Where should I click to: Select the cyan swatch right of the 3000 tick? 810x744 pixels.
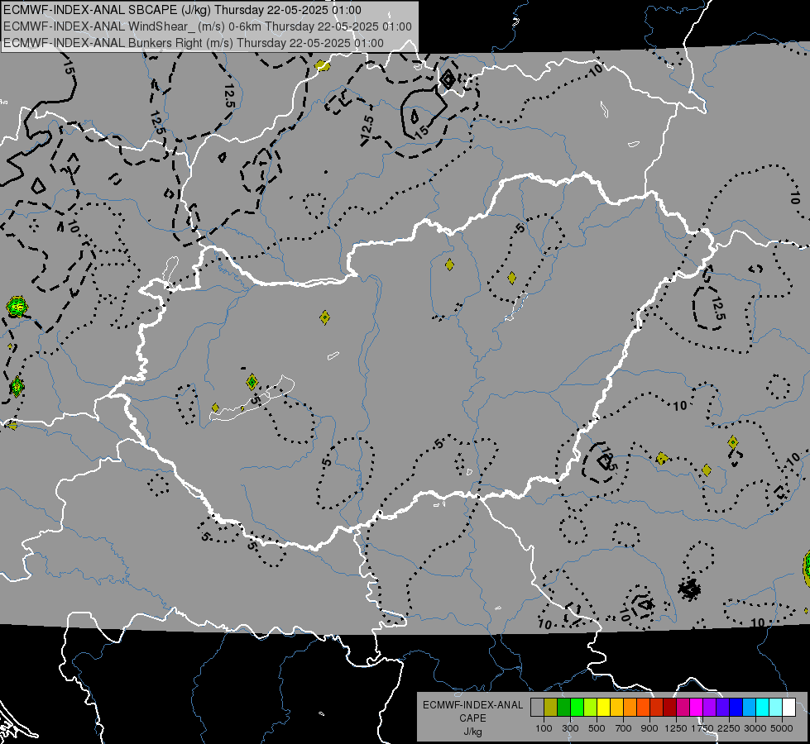[x=763, y=708]
